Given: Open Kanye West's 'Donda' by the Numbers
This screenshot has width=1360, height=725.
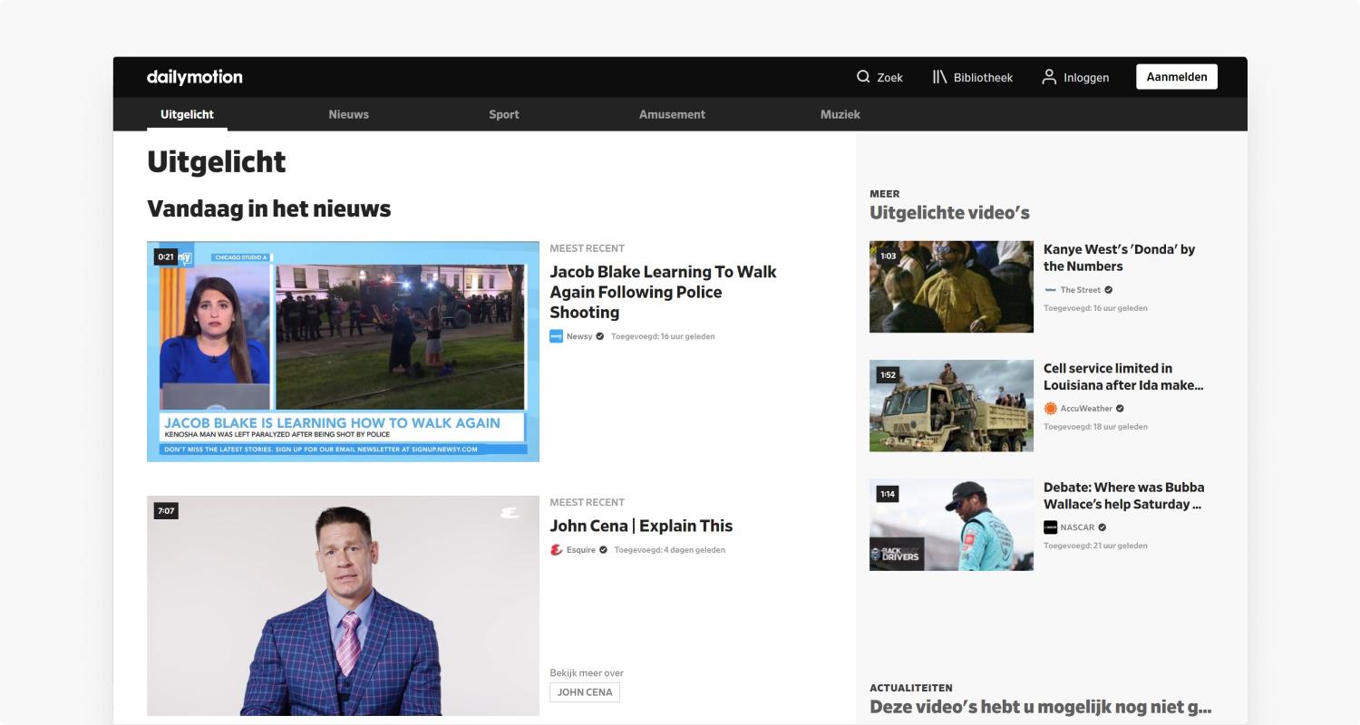Looking at the screenshot, I should (x=1119, y=257).
